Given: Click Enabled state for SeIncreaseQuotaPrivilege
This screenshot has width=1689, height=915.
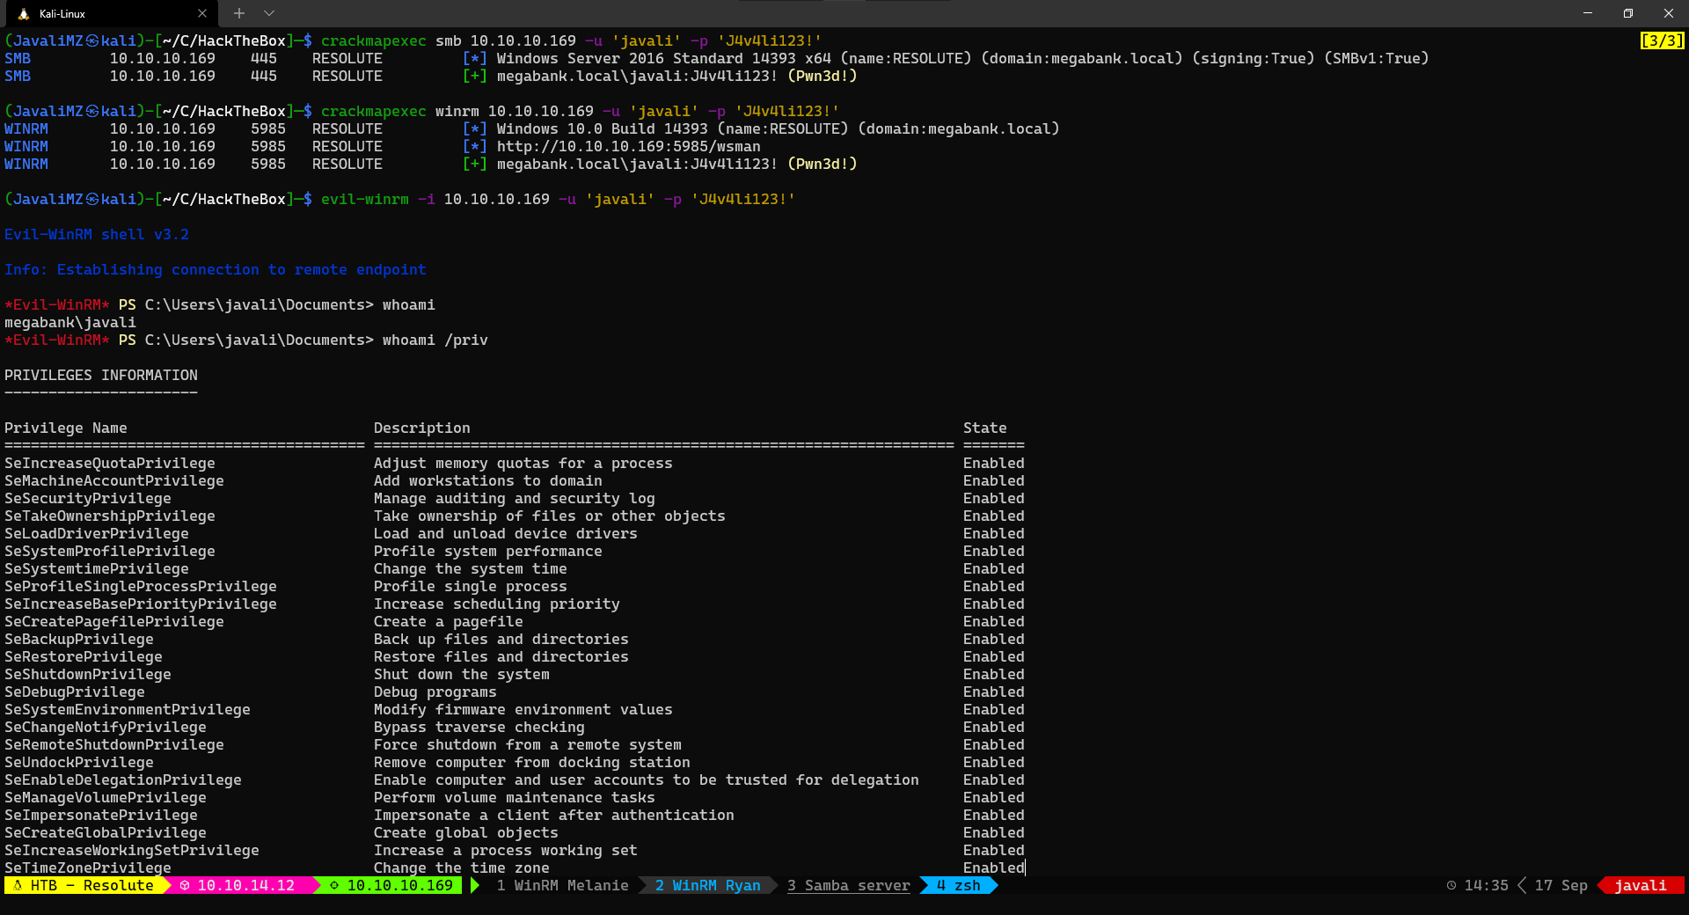Looking at the screenshot, I should coord(993,463).
